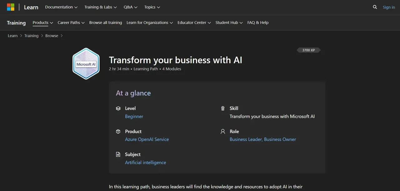Click the 2 hr 34 min duration text
This screenshot has height=191, width=400.
coord(119,69)
